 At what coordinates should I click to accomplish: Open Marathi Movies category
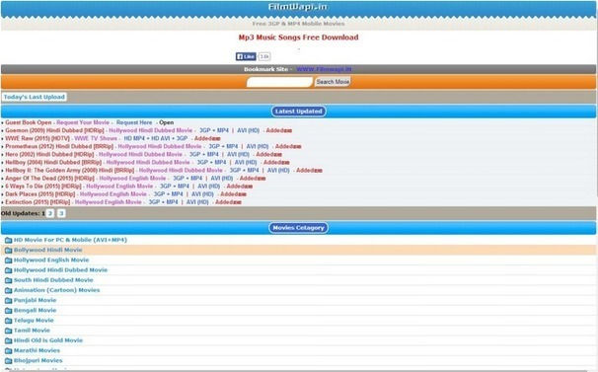37,350
